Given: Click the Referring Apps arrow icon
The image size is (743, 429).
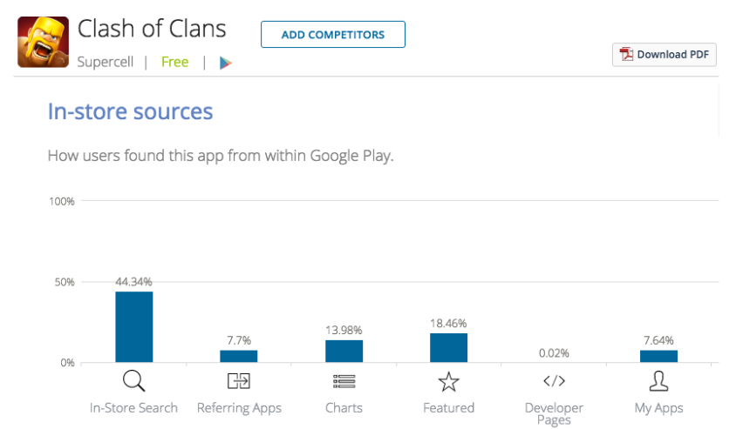Looking at the screenshot, I should (239, 381).
